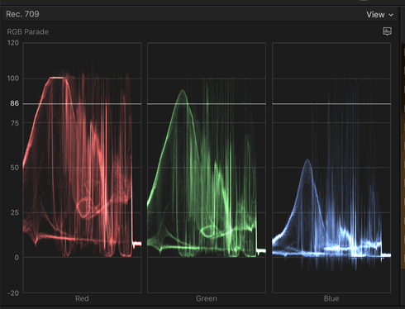
Task: Open the View dropdown menu
Action: click(x=379, y=15)
